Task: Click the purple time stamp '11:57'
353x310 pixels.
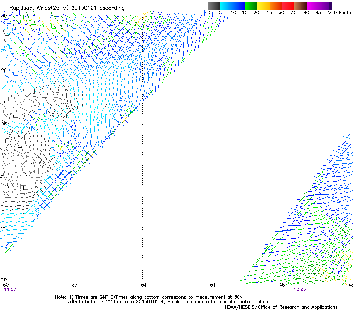Action: pyautogui.click(x=10, y=289)
